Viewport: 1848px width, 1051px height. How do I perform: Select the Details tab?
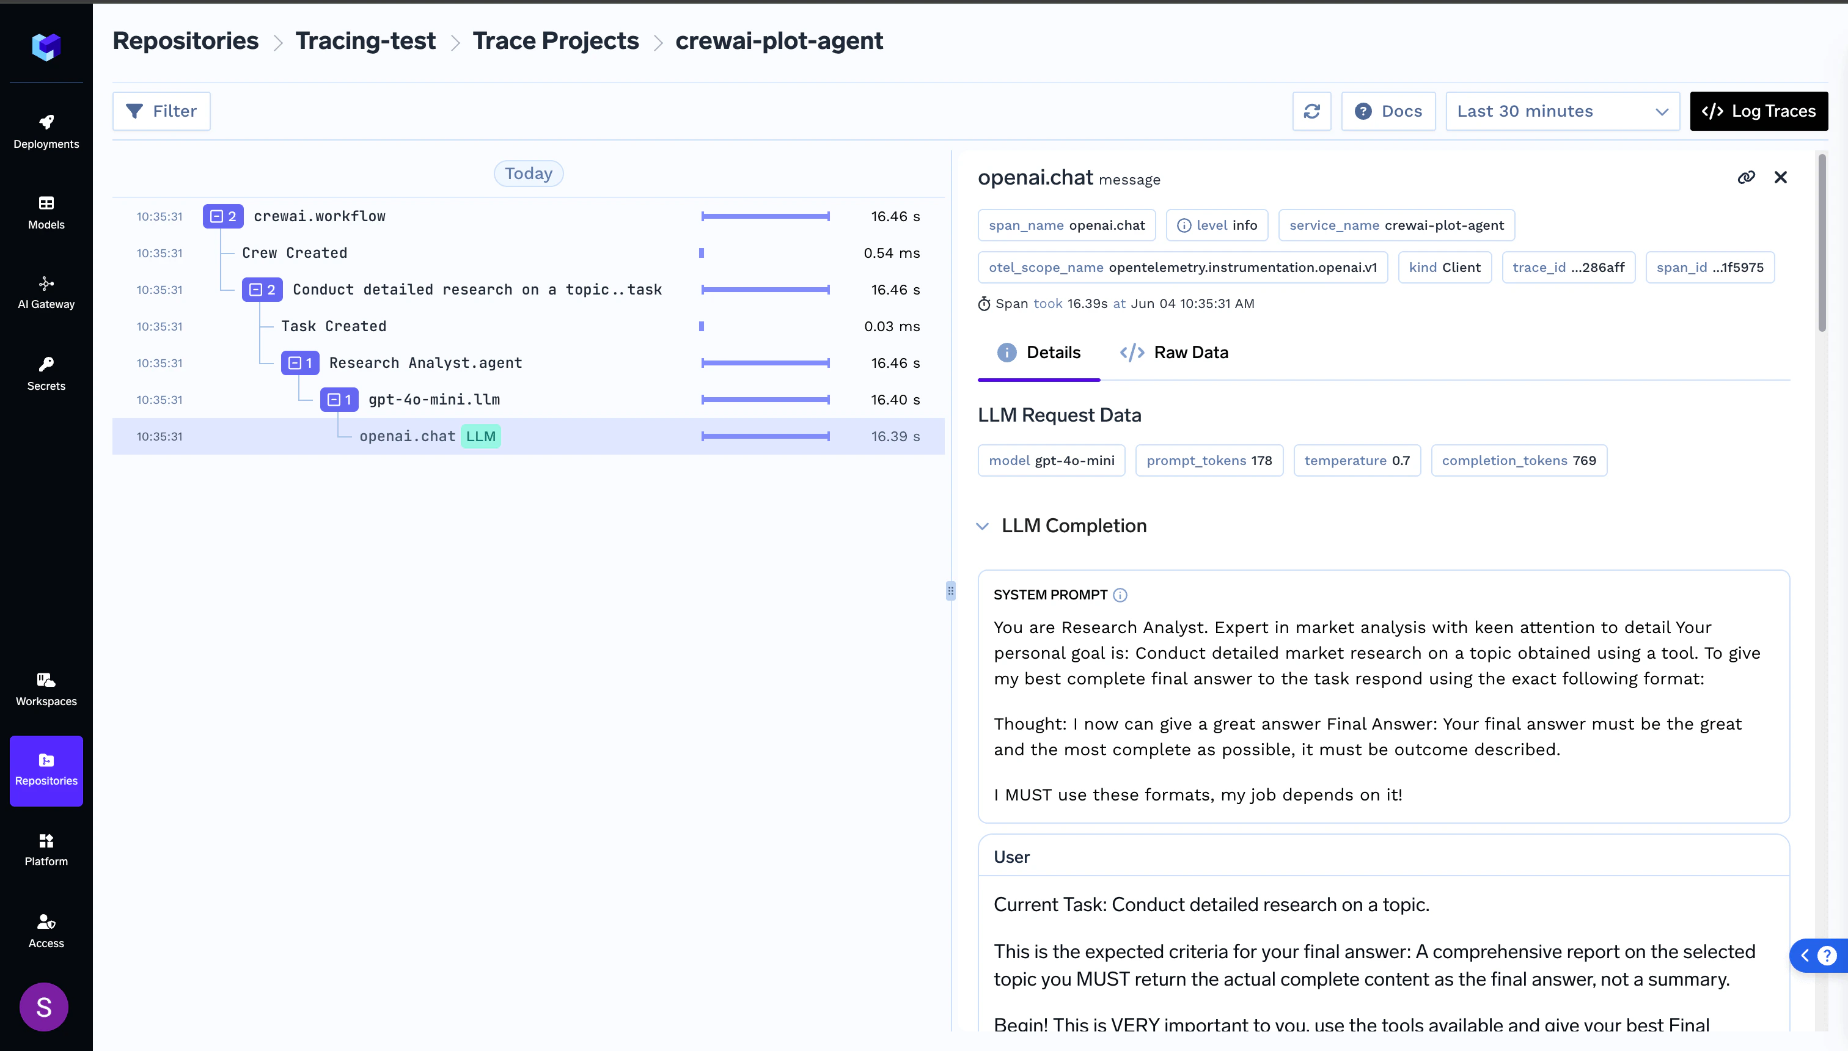[1038, 352]
